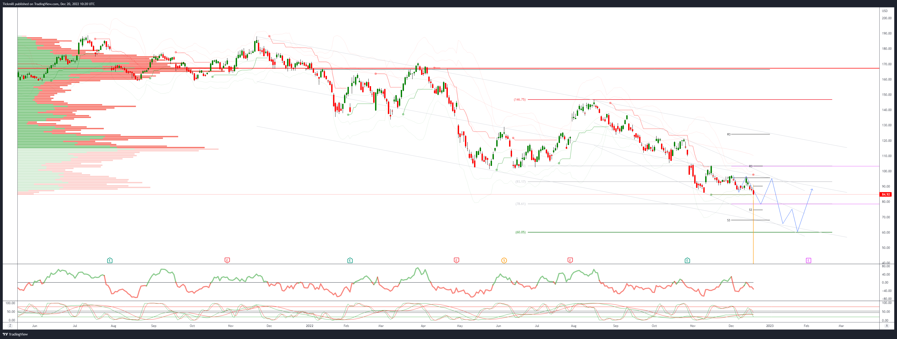Viewport: 897px width, 339px height.
Task: Click the May label on time axis
Action: tap(460, 326)
